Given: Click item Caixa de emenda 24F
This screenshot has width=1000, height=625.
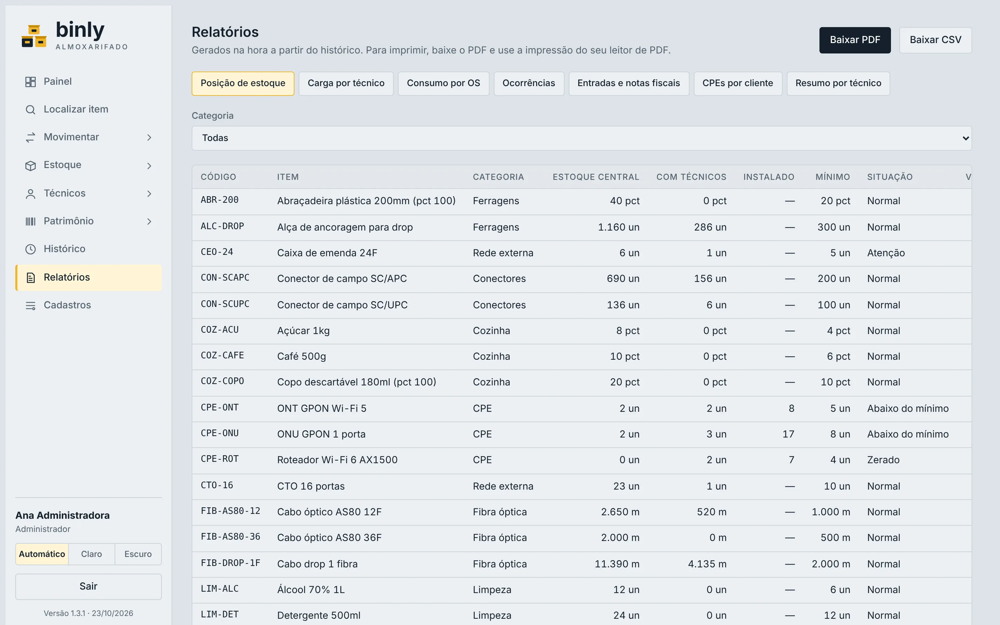Looking at the screenshot, I should pyautogui.click(x=327, y=253).
